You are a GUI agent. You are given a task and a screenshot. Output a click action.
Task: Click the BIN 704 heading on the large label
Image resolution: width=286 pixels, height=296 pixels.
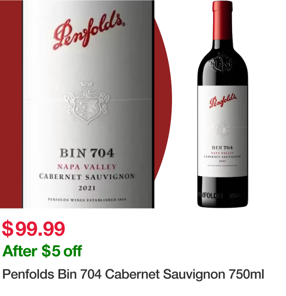pyautogui.click(x=87, y=153)
